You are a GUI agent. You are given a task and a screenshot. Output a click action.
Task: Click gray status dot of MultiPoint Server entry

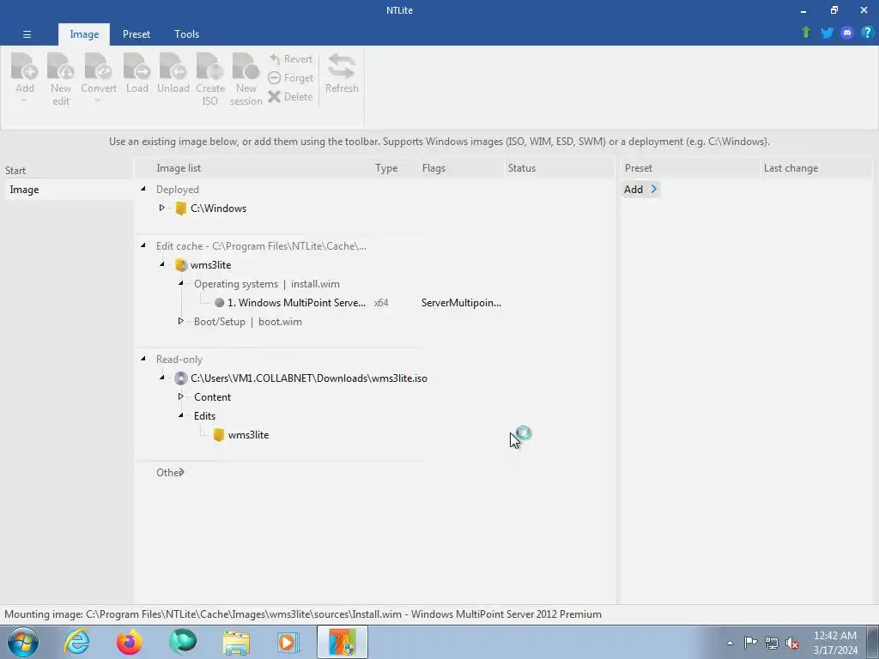(219, 303)
